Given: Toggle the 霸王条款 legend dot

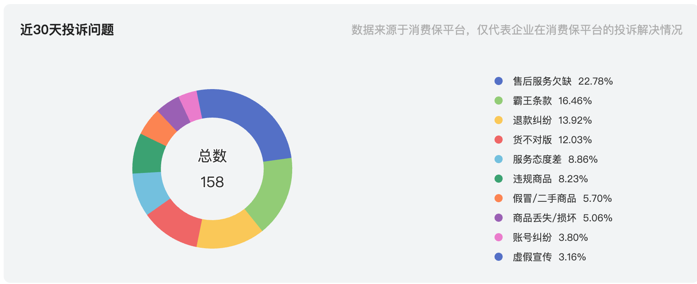Looking at the screenshot, I should [498, 100].
